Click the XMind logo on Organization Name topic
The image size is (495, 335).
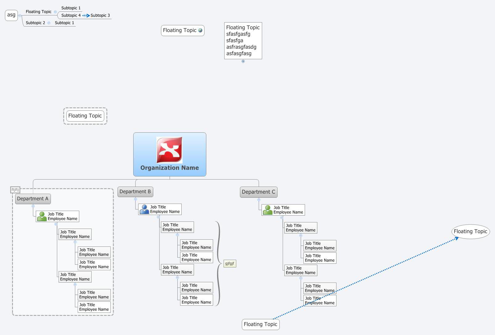169,150
